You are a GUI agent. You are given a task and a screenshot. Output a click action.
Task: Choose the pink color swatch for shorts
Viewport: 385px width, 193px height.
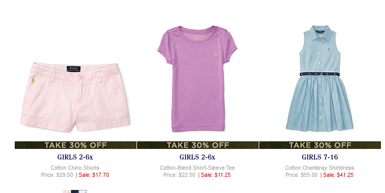(x=67, y=191)
